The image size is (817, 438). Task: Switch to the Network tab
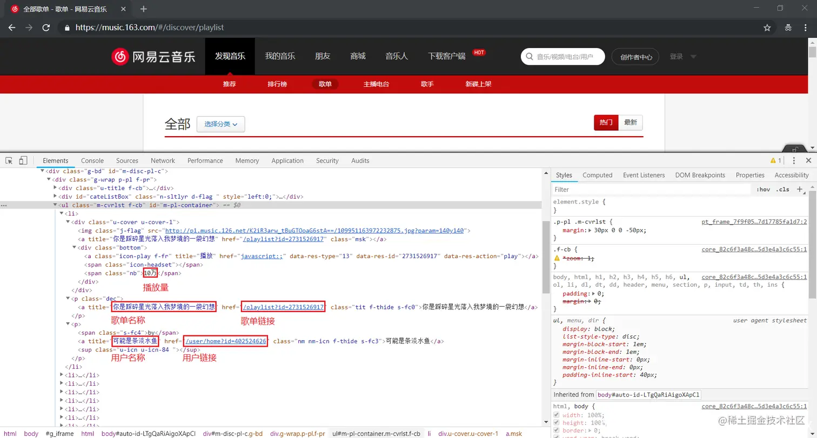click(x=163, y=160)
